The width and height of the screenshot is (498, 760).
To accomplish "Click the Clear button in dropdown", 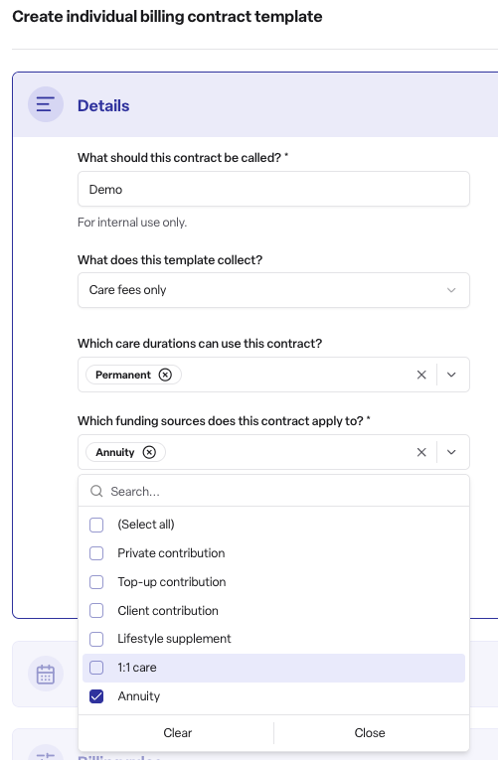I will click(178, 733).
